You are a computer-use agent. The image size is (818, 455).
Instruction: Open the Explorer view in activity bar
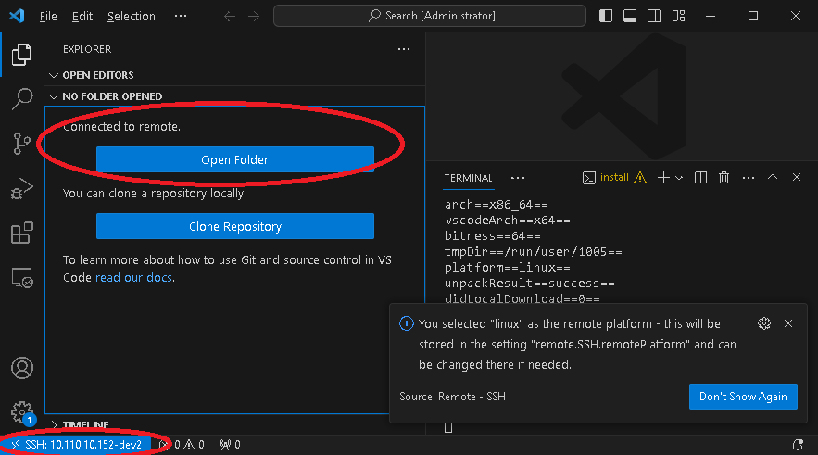tap(22, 55)
